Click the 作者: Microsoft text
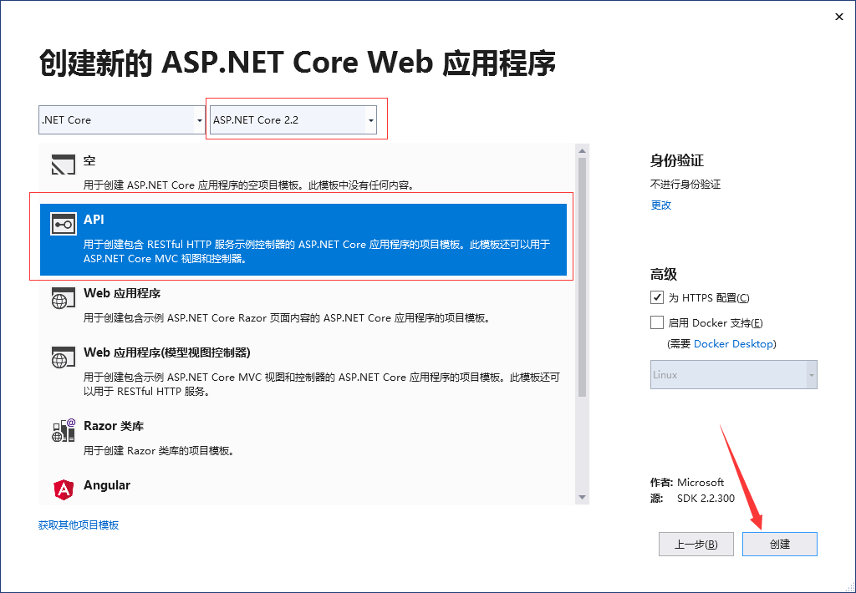This screenshot has height=593, width=856. coord(687,482)
